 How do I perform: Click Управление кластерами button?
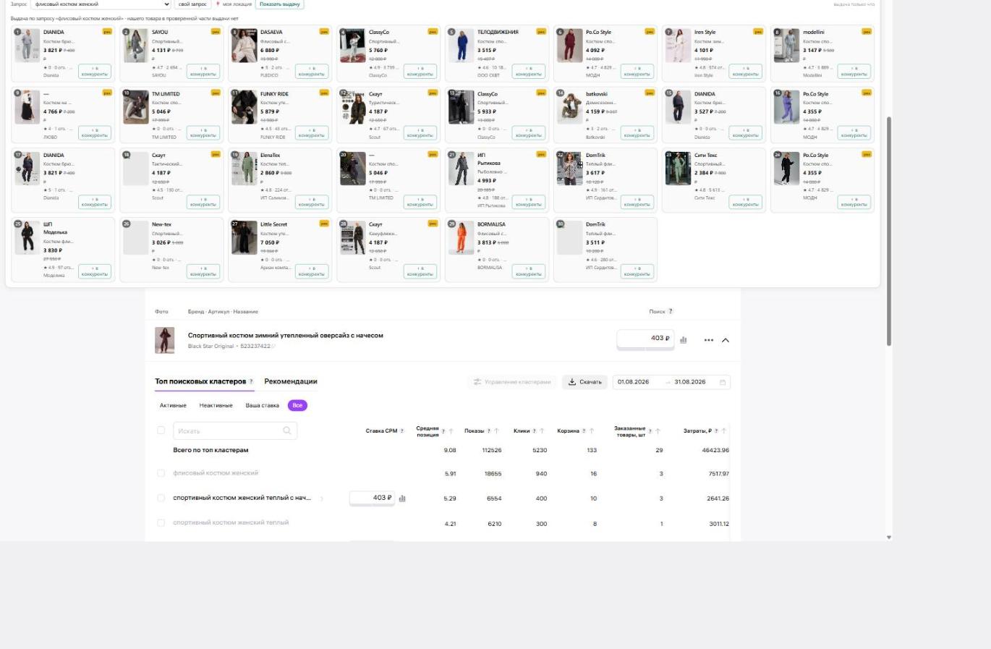pyautogui.click(x=512, y=382)
